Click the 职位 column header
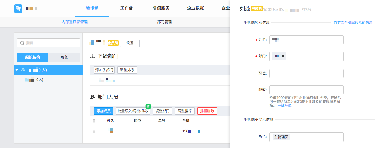 [138, 121]
